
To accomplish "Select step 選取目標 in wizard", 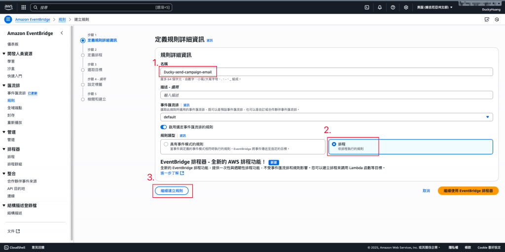I will (95, 70).
